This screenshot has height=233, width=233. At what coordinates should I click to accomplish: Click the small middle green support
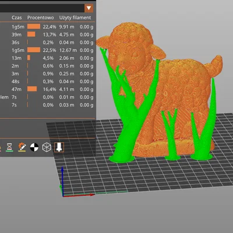tap(171, 134)
